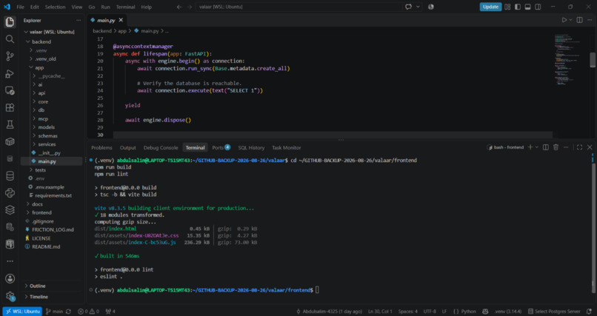Toggle secondary side bar visibility
597x316 pixels.
coord(538,7)
